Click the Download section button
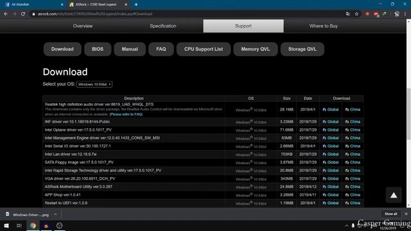 (62, 49)
